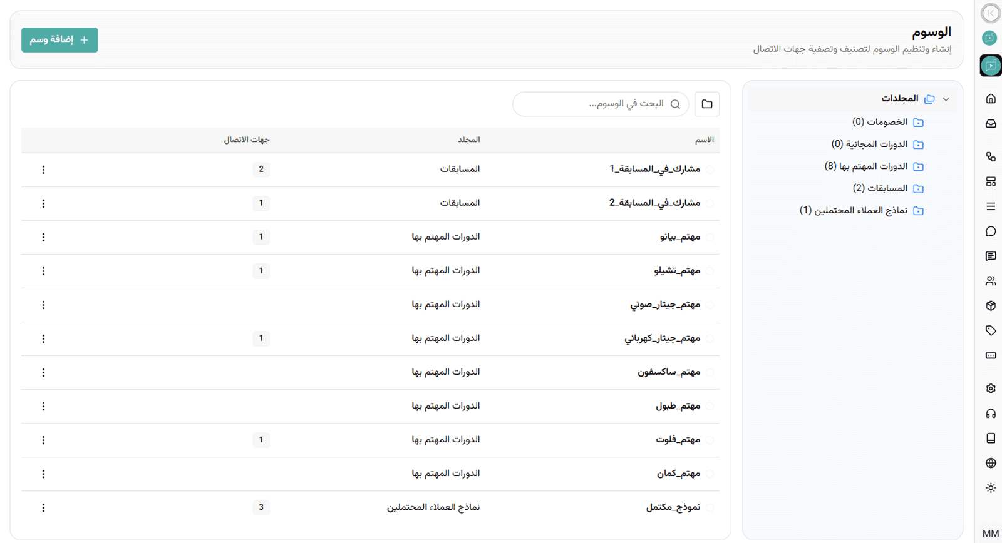Open the options menu for مهتم_ساكسفون
This screenshot has height=543, width=1002.
pos(43,372)
